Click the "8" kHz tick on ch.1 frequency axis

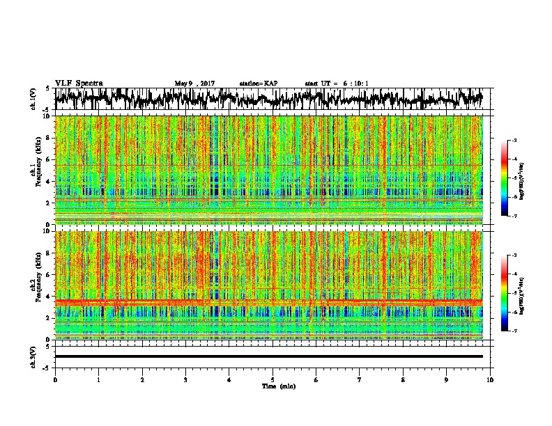49,138
